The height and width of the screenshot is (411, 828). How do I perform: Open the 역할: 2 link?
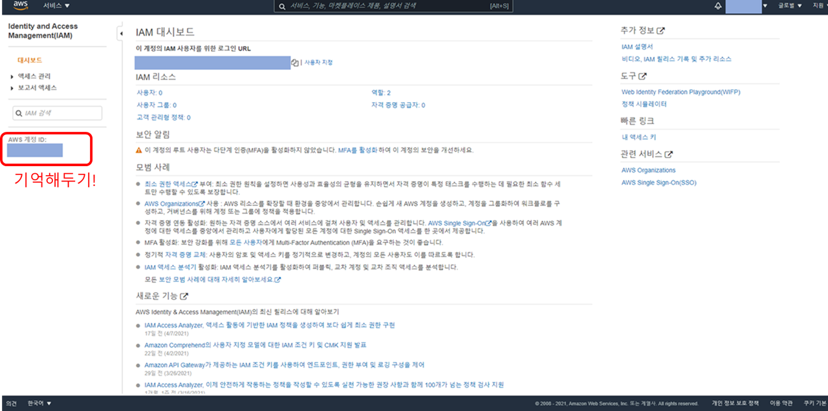click(381, 93)
